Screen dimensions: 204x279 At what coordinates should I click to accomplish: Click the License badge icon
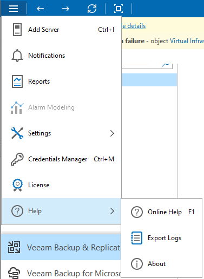click(x=17, y=185)
